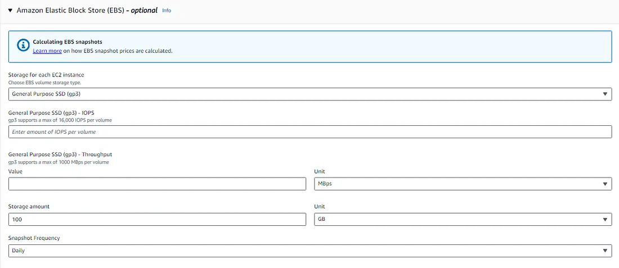Click the Calculating EBS snapshots banner title
The width and height of the screenshot is (619, 268).
[x=68, y=42]
